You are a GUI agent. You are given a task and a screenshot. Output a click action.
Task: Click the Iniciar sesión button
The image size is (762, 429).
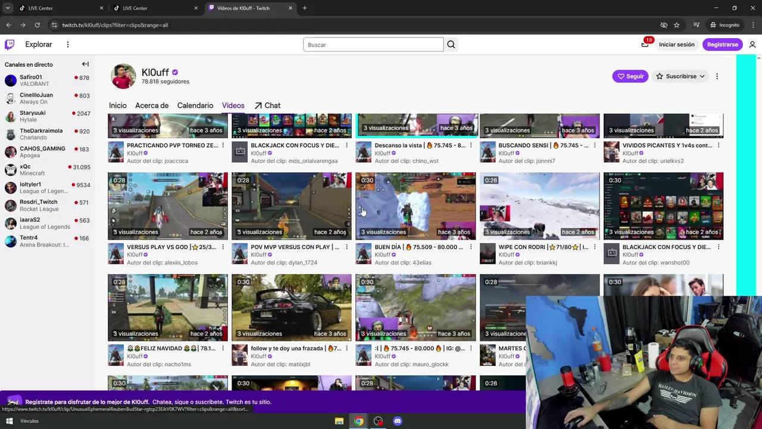(676, 45)
